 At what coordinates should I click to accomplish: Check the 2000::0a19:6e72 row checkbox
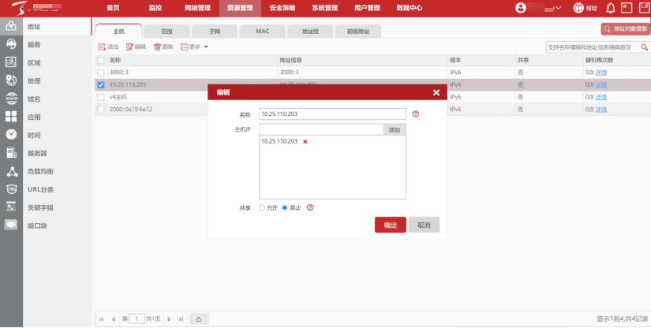tap(101, 110)
